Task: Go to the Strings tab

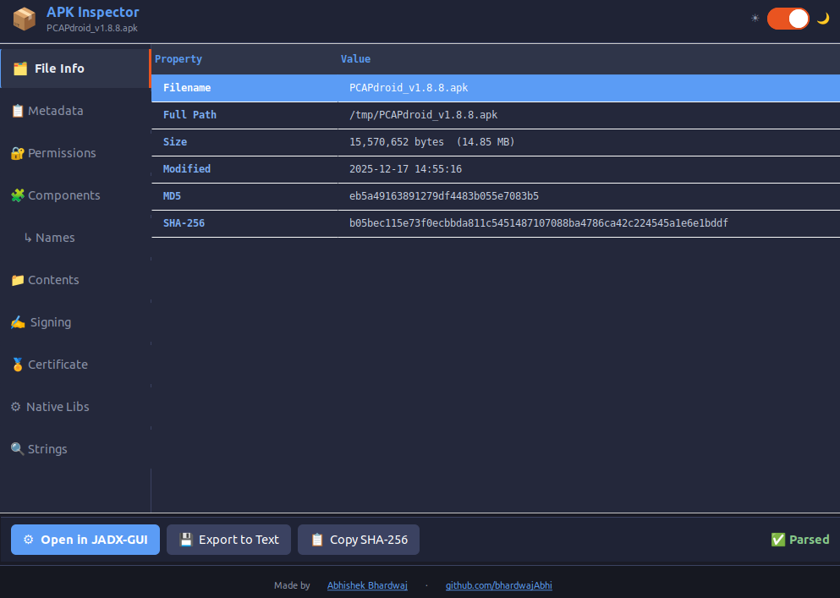Action: (x=75, y=449)
